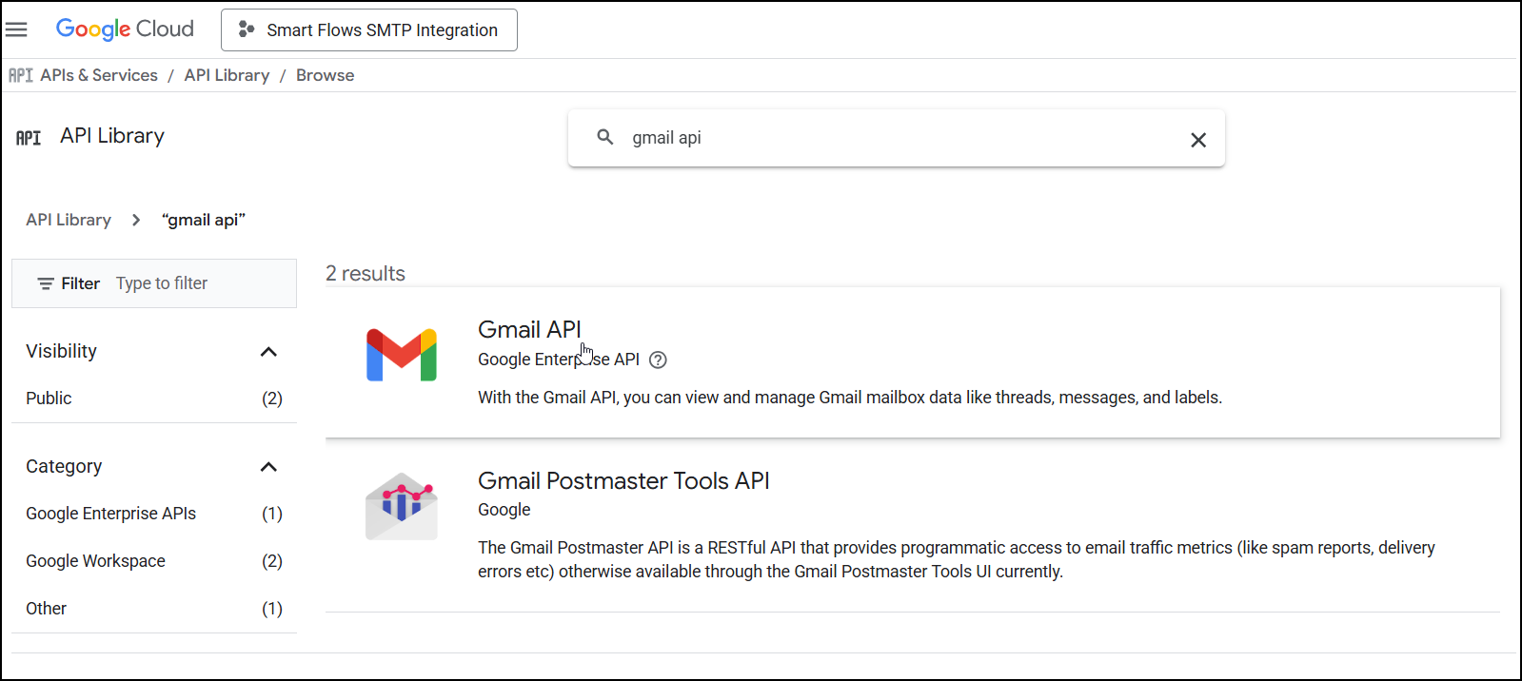Clear the search with the X icon
The height and width of the screenshot is (681, 1522).
coord(1198,140)
